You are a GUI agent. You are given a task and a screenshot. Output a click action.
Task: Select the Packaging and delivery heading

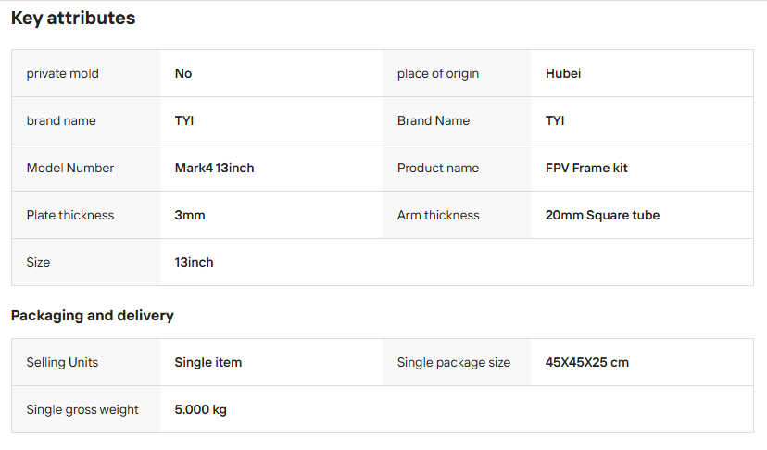click(92, 316)
